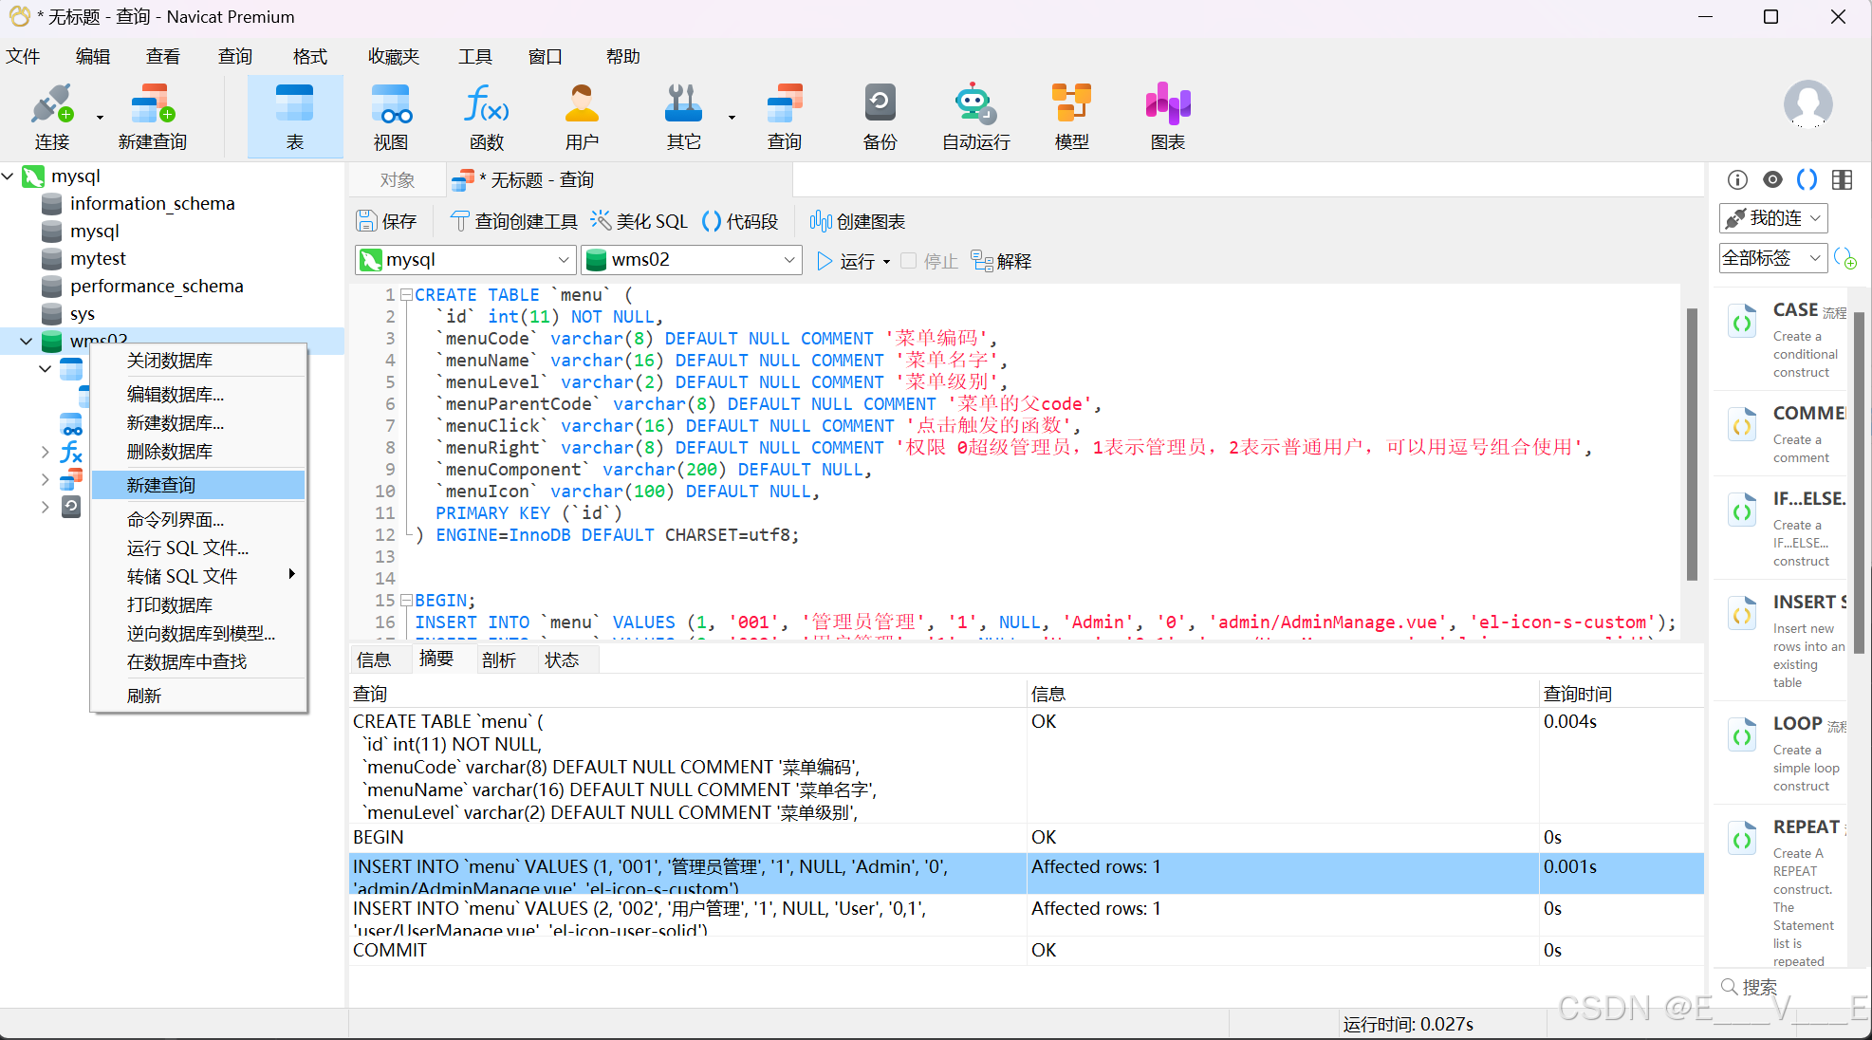This screenshot has height=1040, width=1872.
Task: Select the 视图 (Views) toolbar icon
Action: 390,116
